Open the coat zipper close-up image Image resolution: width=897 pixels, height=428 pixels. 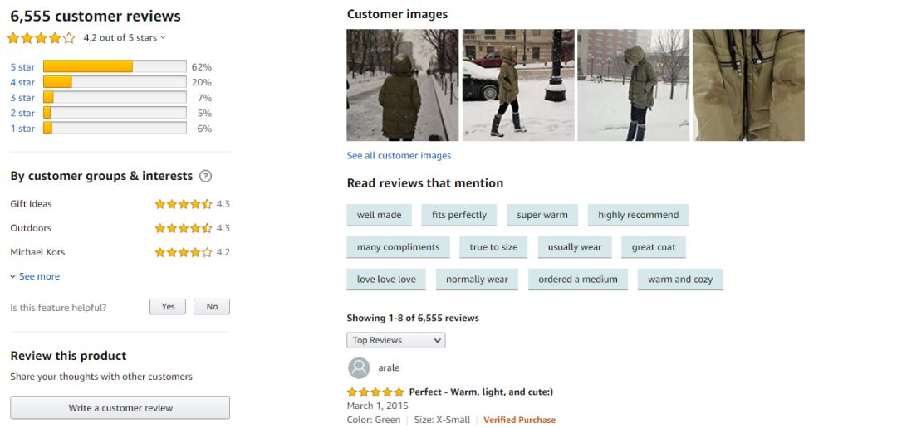(748, 85)
